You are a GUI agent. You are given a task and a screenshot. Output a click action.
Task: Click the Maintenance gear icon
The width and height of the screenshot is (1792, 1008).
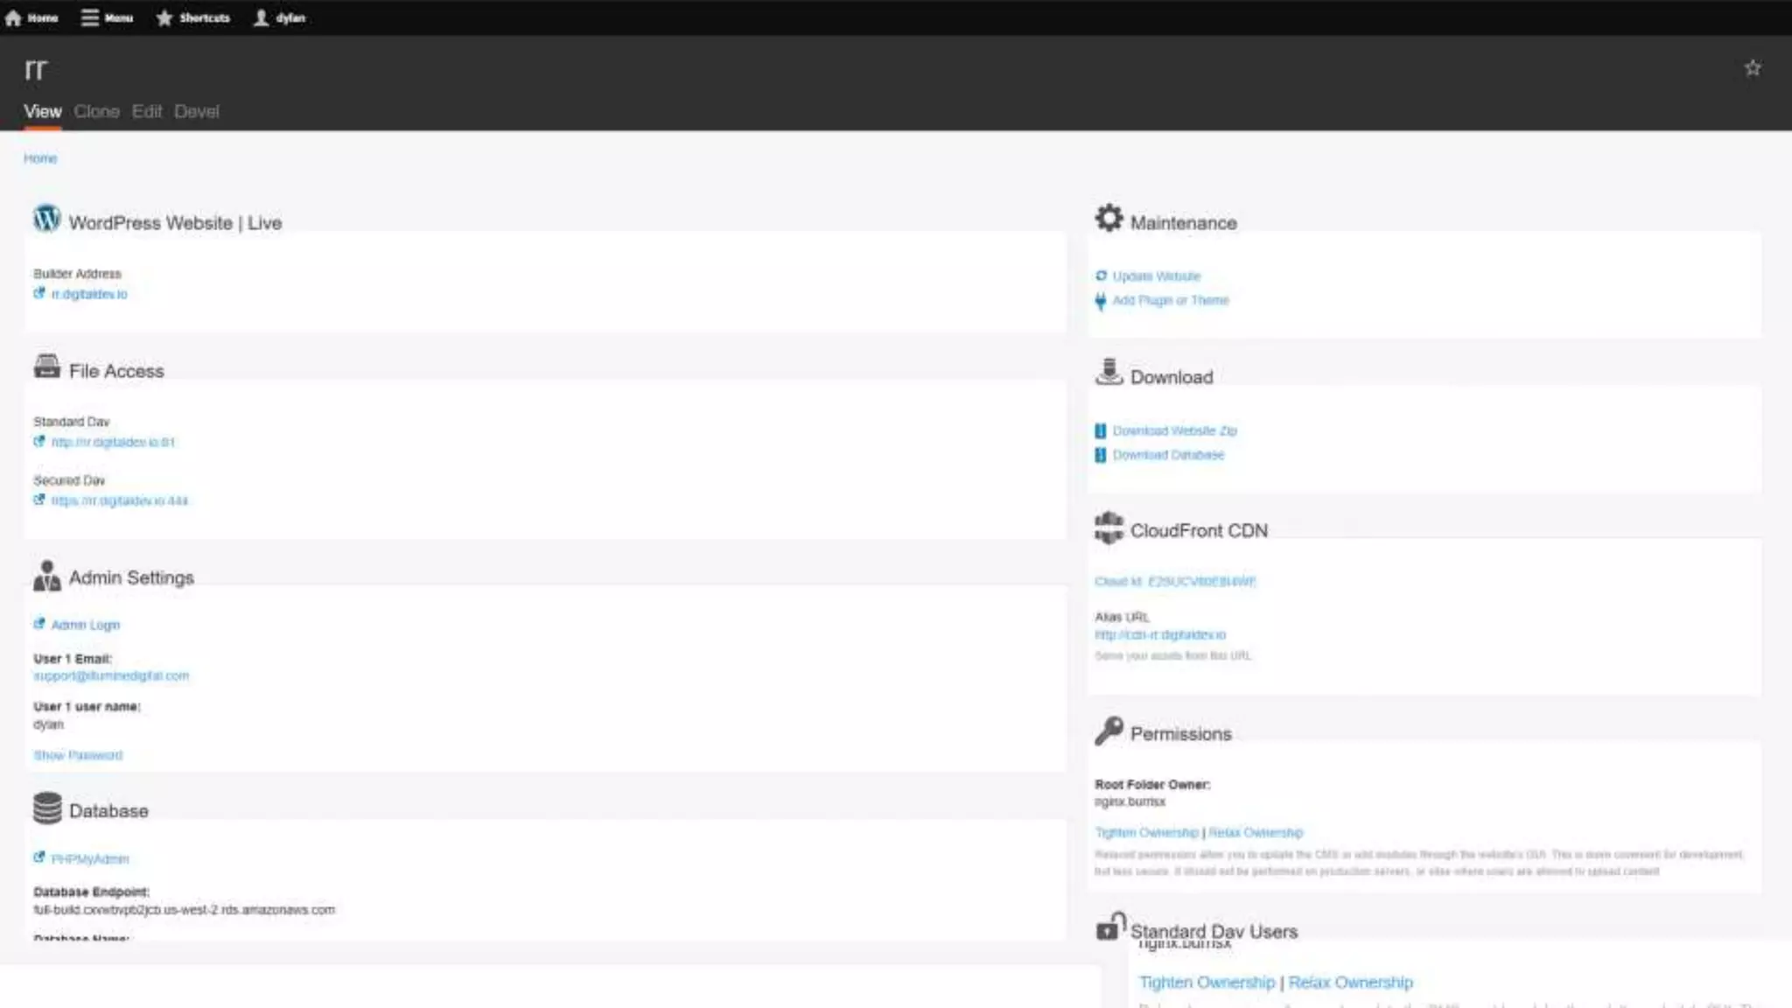1109,219
